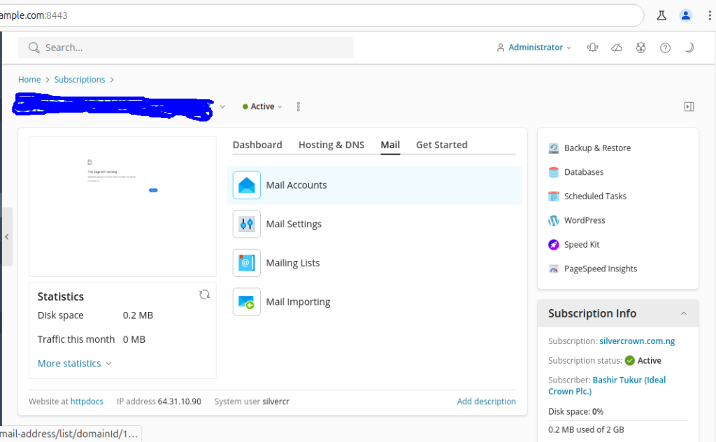
Task: Collapse the Subscription Info panel
Action: (x=683, y=313)
